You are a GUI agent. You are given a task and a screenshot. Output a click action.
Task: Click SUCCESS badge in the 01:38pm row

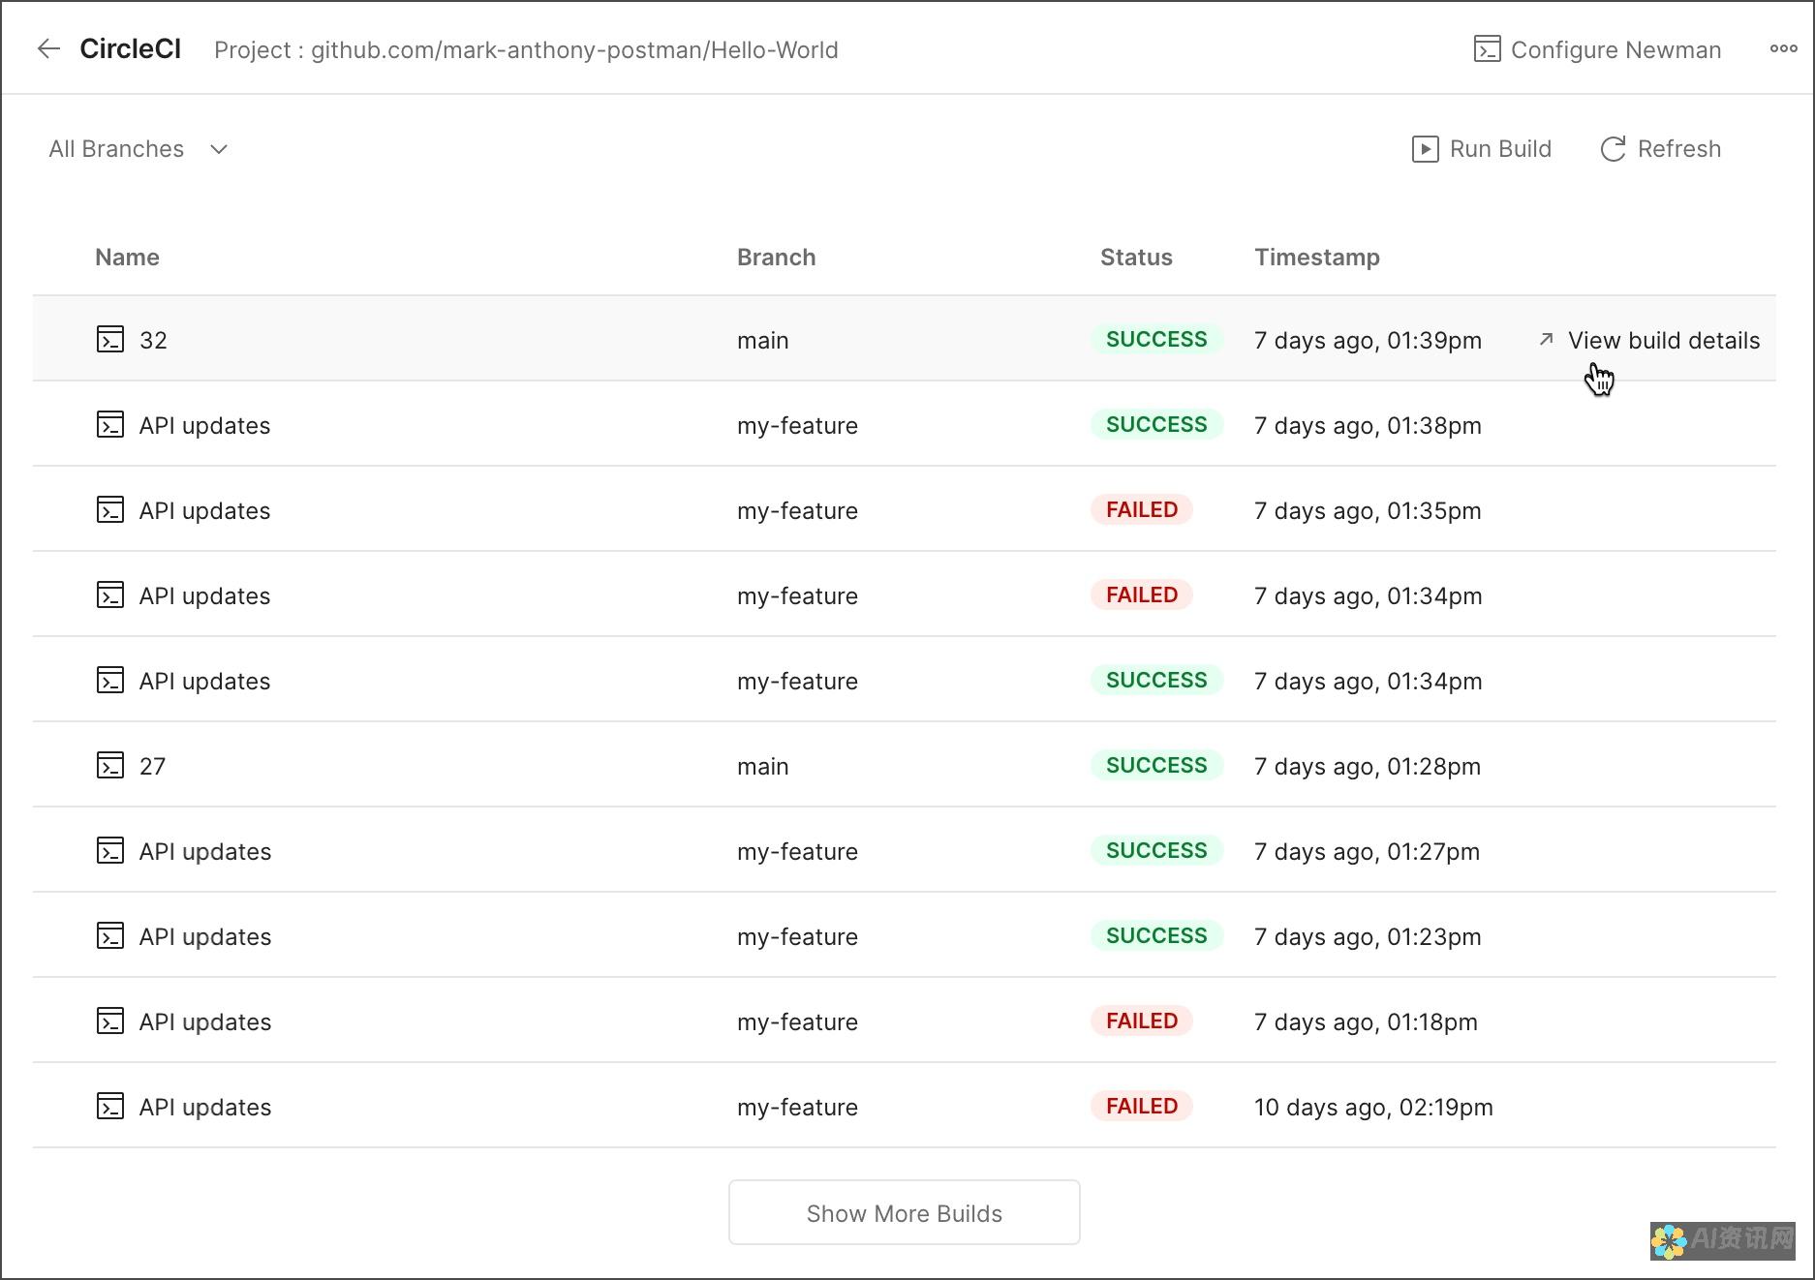click(x=1156, y=424)
